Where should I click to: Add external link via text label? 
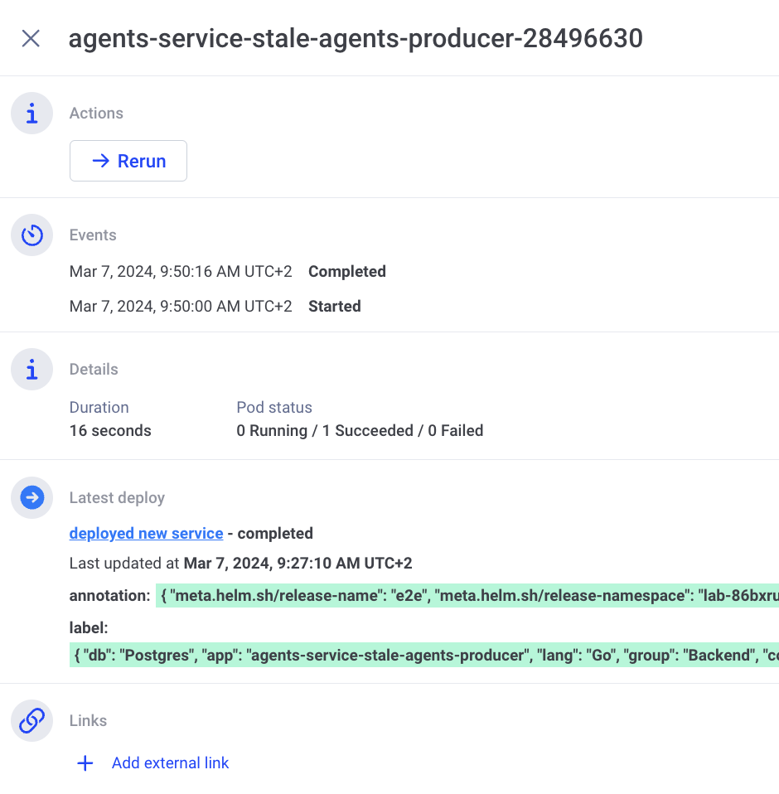pos(170,763)
